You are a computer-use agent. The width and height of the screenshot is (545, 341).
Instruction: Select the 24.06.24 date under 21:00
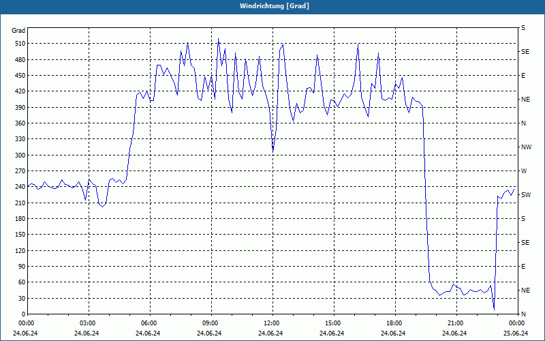(454, 333)
